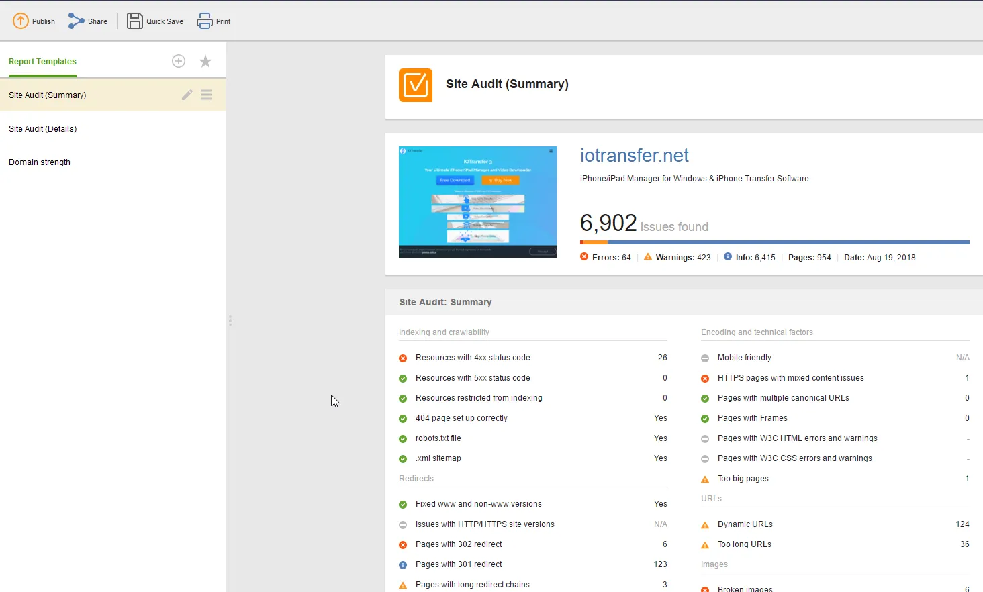983x592 pixels.
Task: Open Site Audit (Summary) hamburger menu
Action: tap(206, 95)
